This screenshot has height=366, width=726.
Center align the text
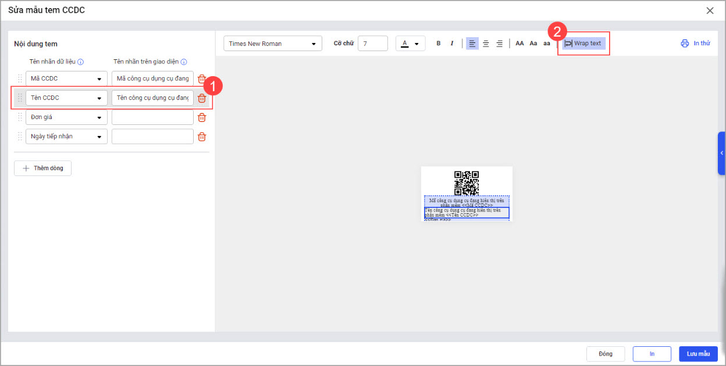pyautogui.click(x=486, y=44)
